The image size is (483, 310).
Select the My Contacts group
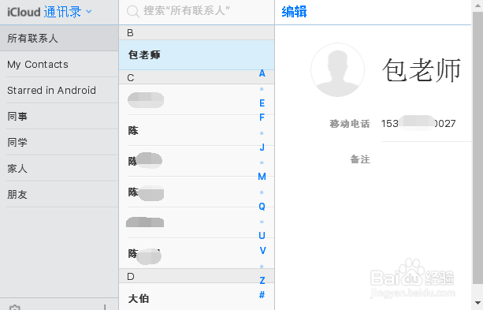pos(59,65)
